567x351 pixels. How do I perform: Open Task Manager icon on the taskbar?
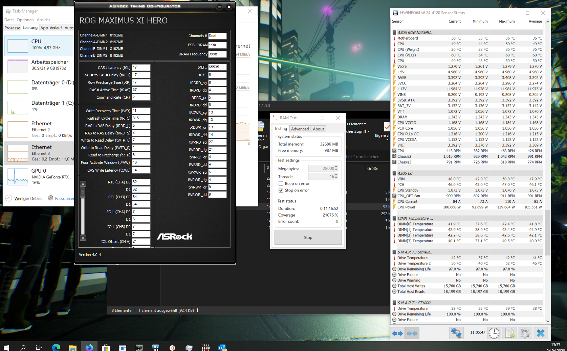[189, 348]
